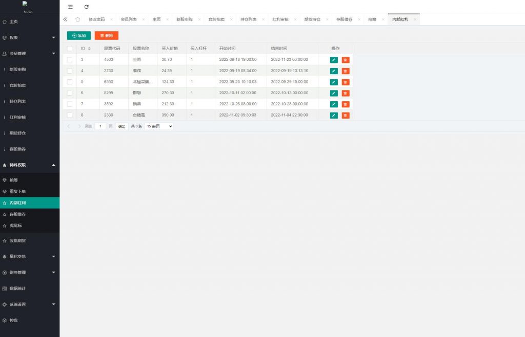Viewport: 525px width, 337px height.
Task: Sort the table by the ID column arrows
Action: point(89,49)
